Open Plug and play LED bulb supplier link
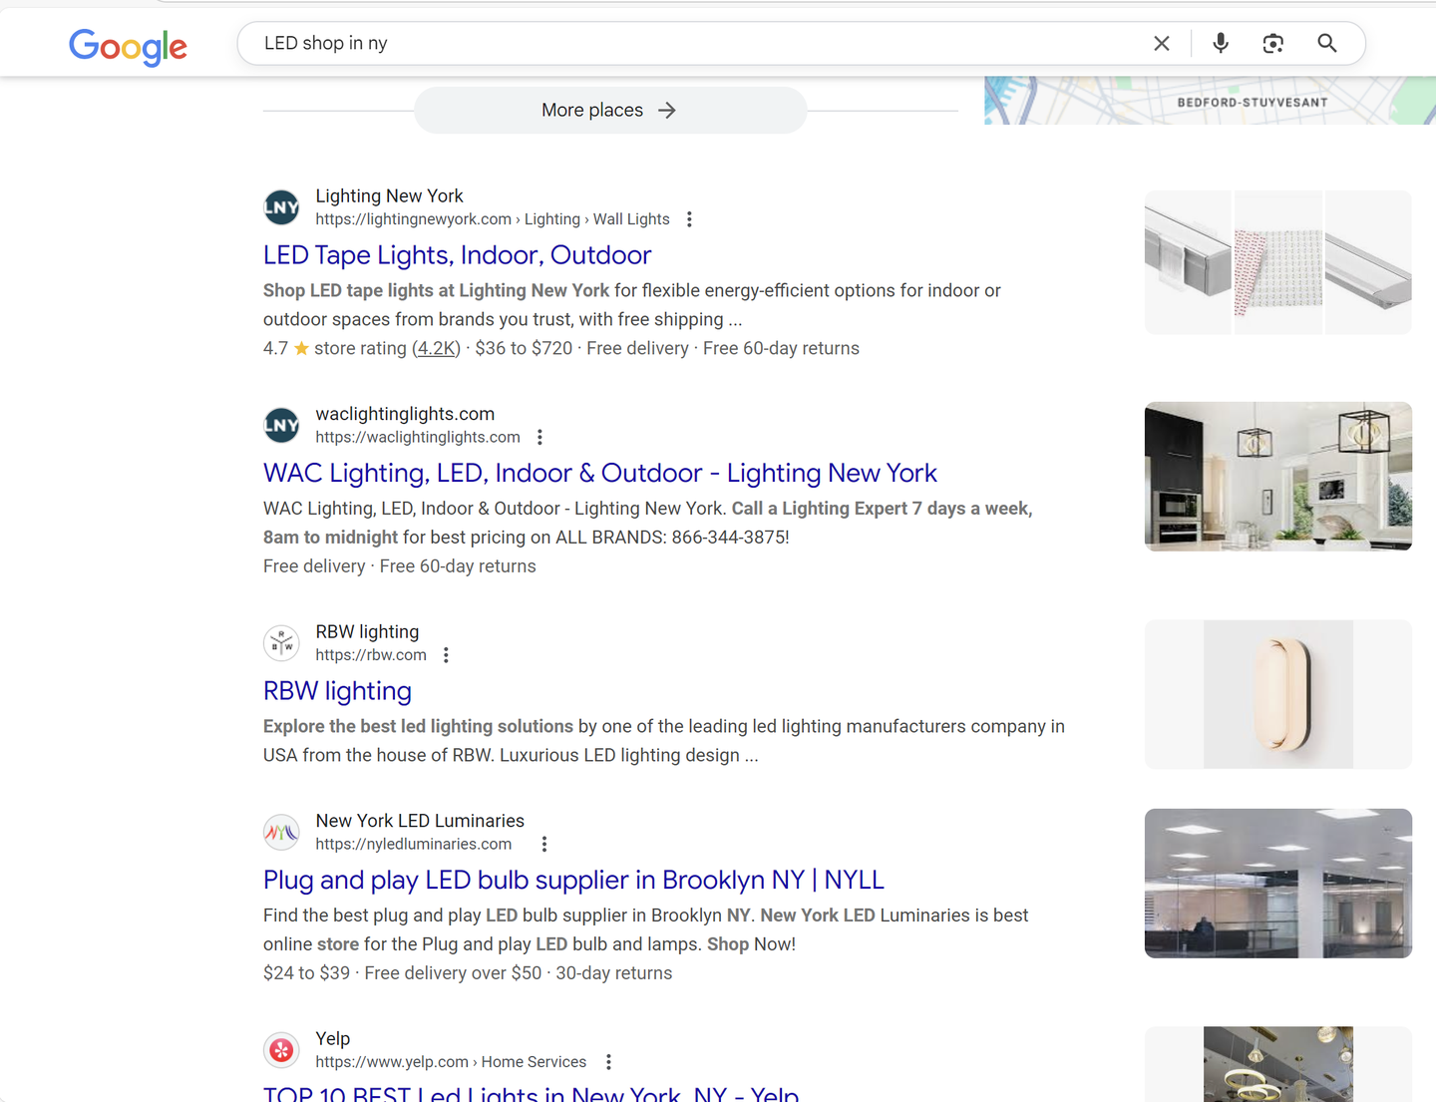The width and height of the screenshot is (1436, 1102). 573,880
